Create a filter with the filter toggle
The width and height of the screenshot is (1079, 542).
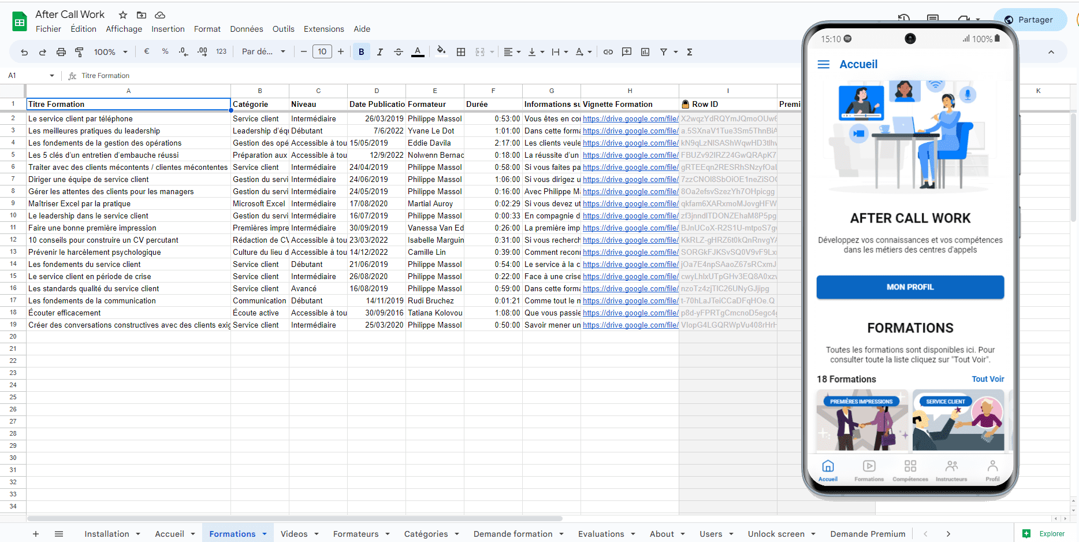click(664, 51)
